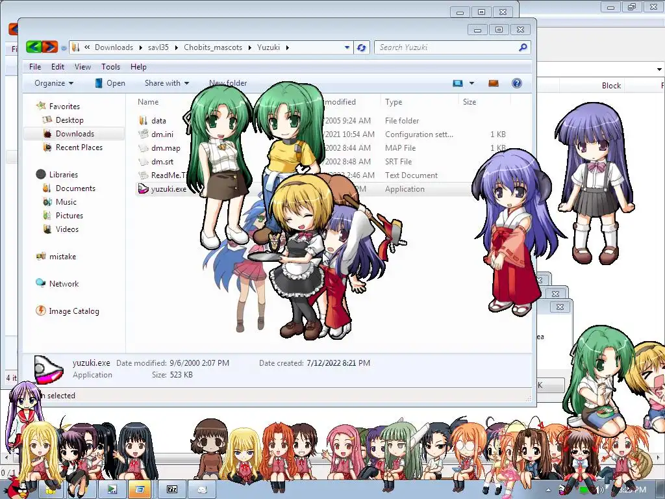
Task: Open the recent locations dropdown beside navigation arrows
Action: coord(64,48)
